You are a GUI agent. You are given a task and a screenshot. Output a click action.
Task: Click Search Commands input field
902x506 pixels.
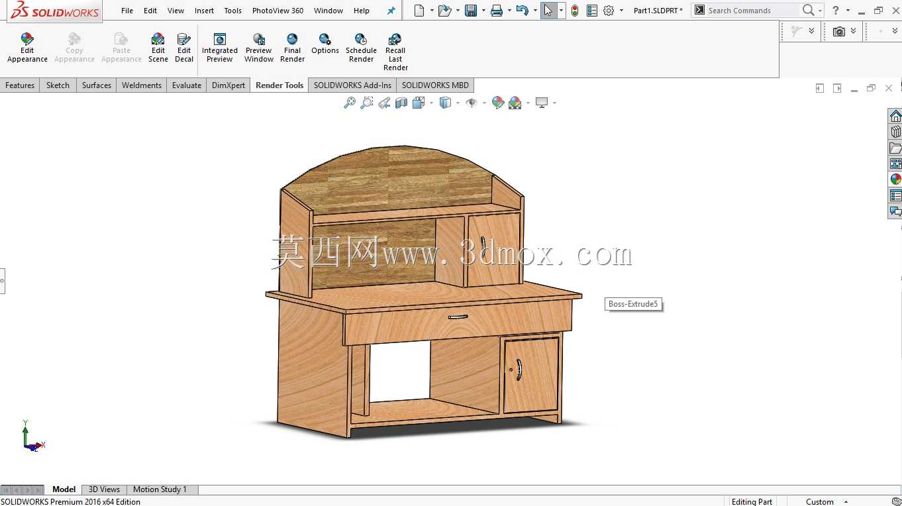[752, 11]
